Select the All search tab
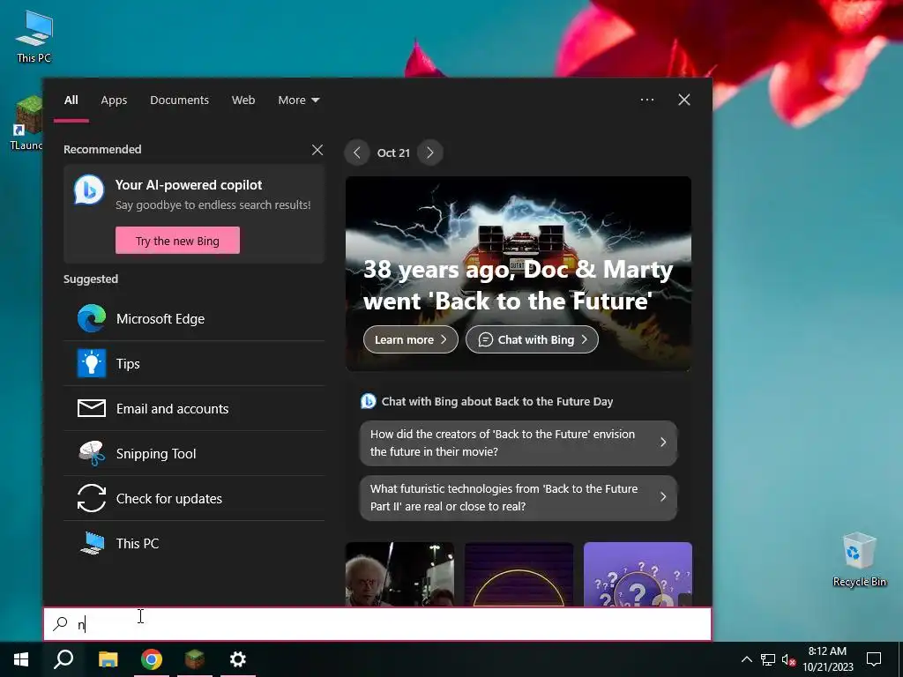Viewport: 903px width, 677px height. point(71,100)
